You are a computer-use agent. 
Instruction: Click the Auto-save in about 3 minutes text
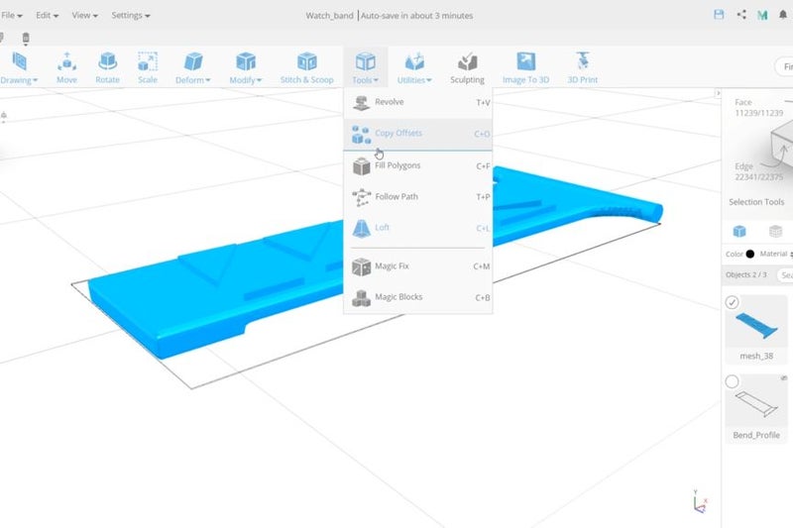416,16
